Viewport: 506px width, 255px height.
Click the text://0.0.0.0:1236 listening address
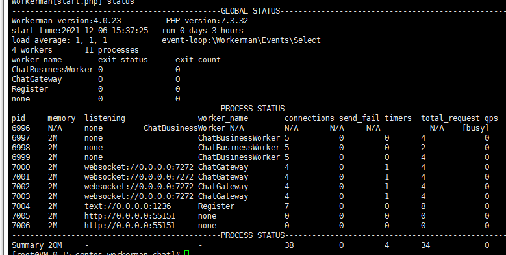(x=127, y=206)
